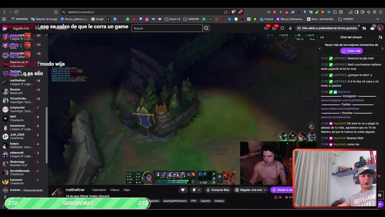The width and height of the screenshot is (385, 217).
Task: Collapse the stream chat panel arrow
Action: pyautogui.click(x=322, y=37)
